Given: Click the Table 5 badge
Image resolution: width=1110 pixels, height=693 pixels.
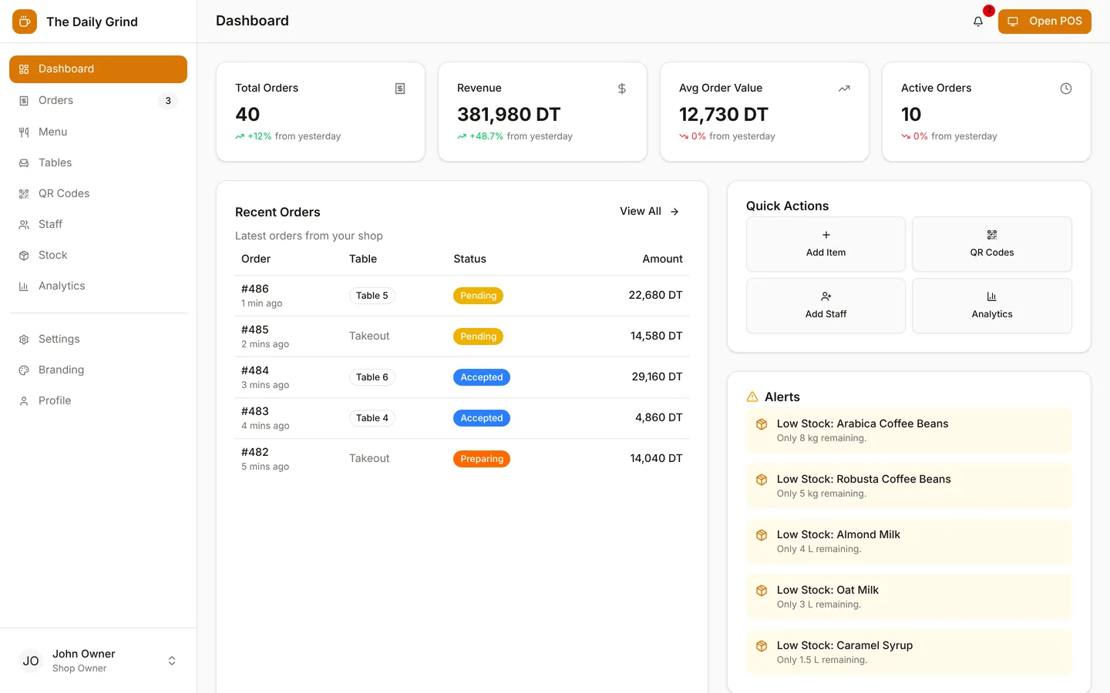Looking at the screenshot, I should pos(372,296).
